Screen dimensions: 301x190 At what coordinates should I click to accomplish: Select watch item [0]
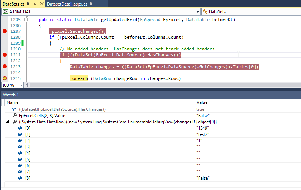[x=28, y=128]
